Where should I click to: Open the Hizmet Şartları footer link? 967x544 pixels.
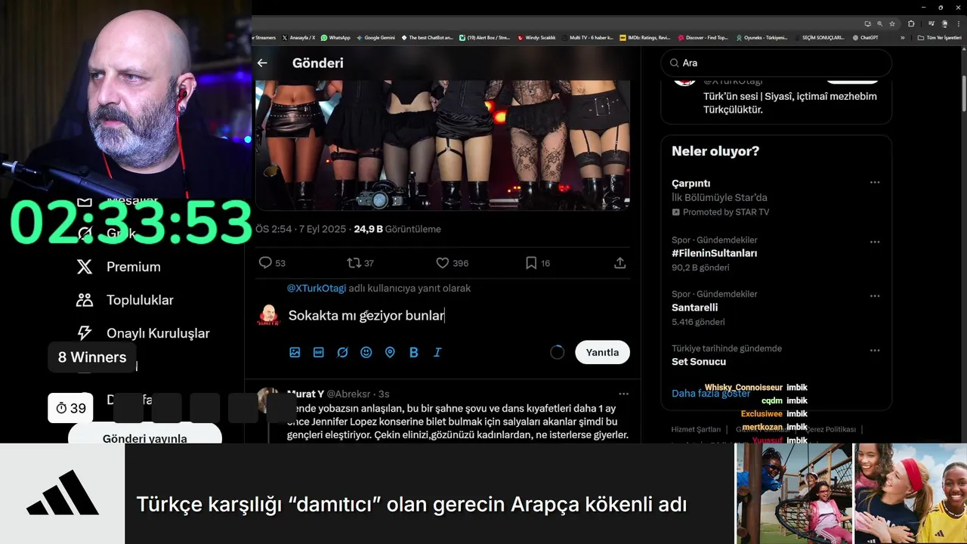697,429
